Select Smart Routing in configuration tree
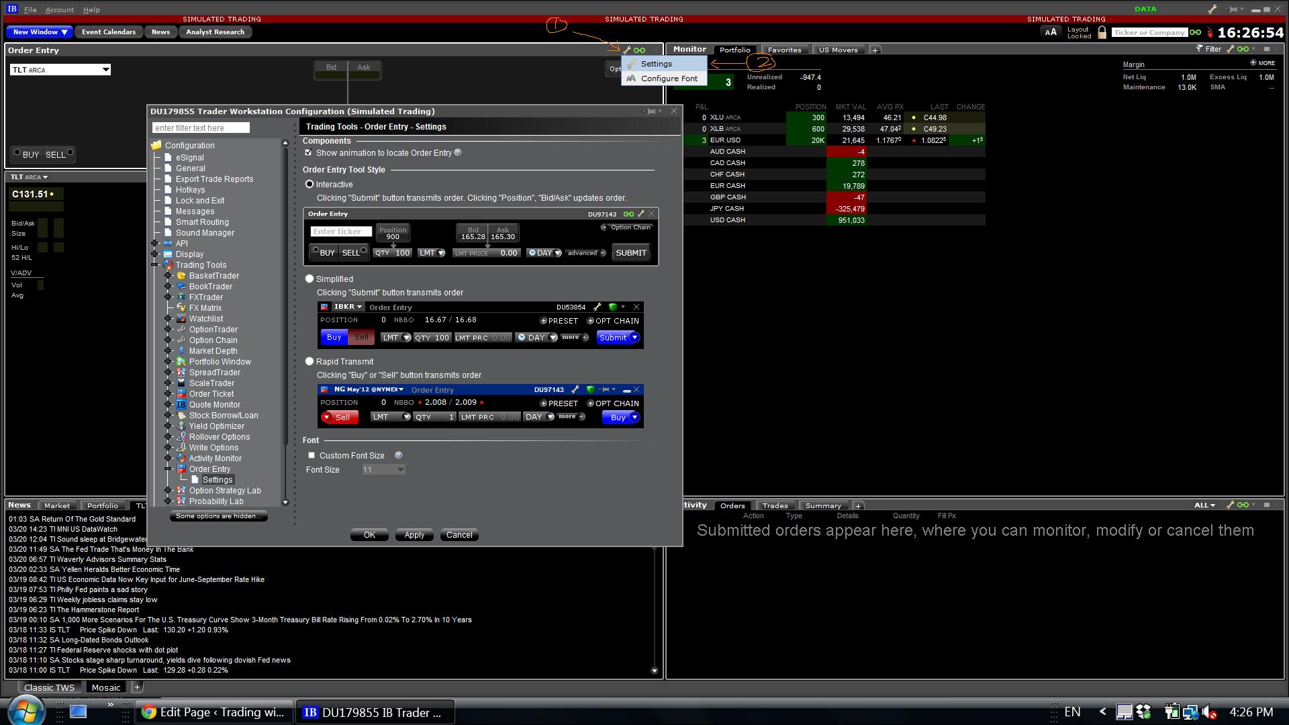Viewport: 1289px width, 725px height. pos(202,222)
